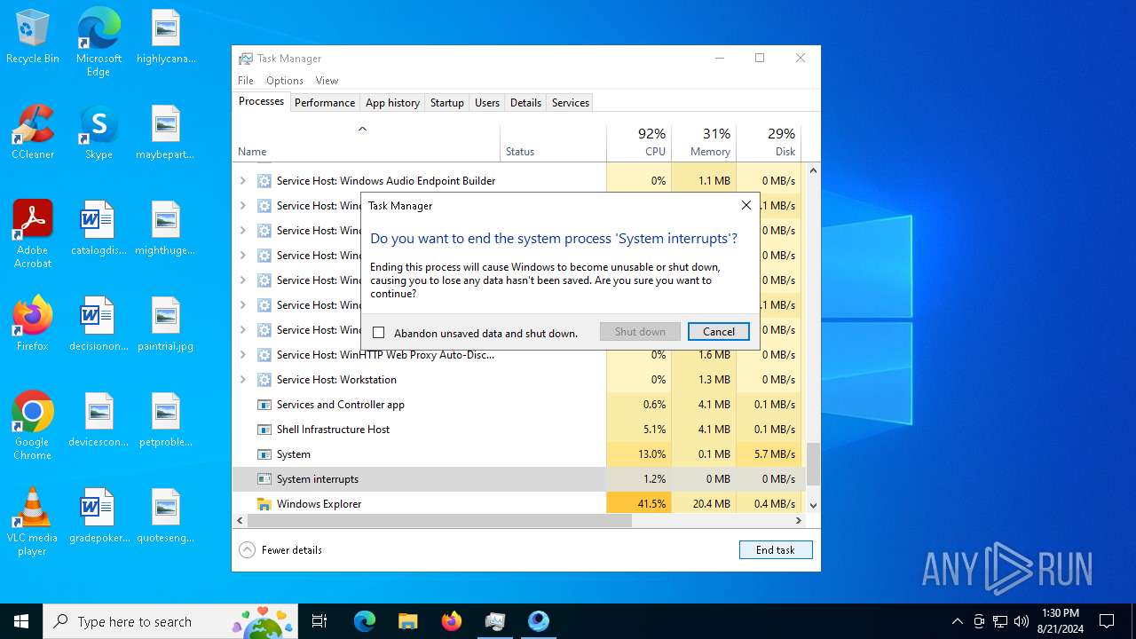Select the Google Chrome desktop icon

(33, 426)
